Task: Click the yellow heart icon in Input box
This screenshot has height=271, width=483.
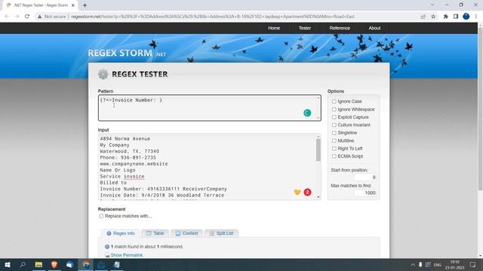Action: (297, 192)
